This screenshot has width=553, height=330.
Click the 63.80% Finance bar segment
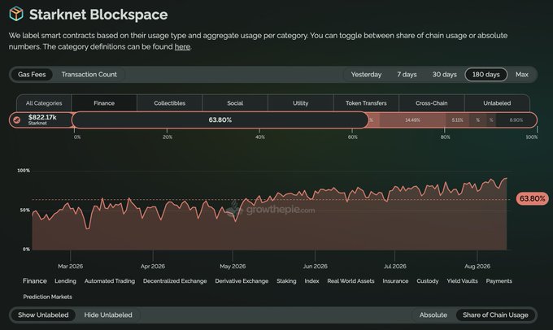point(220,119)
